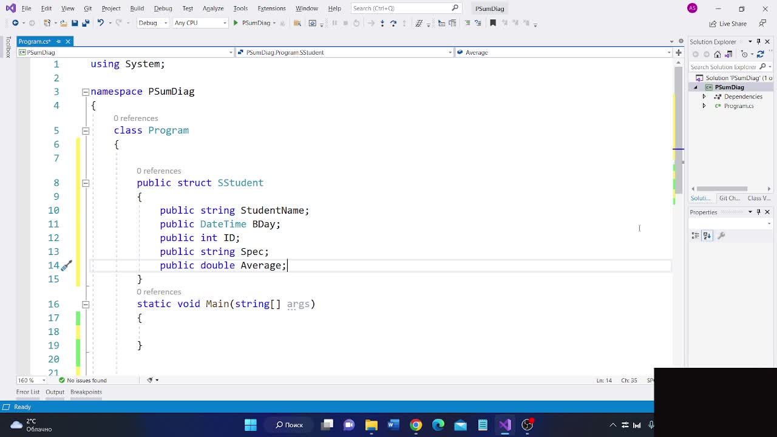The image size is (777, 437).
Task: Click the No issues found indicator
Action: 83,380
